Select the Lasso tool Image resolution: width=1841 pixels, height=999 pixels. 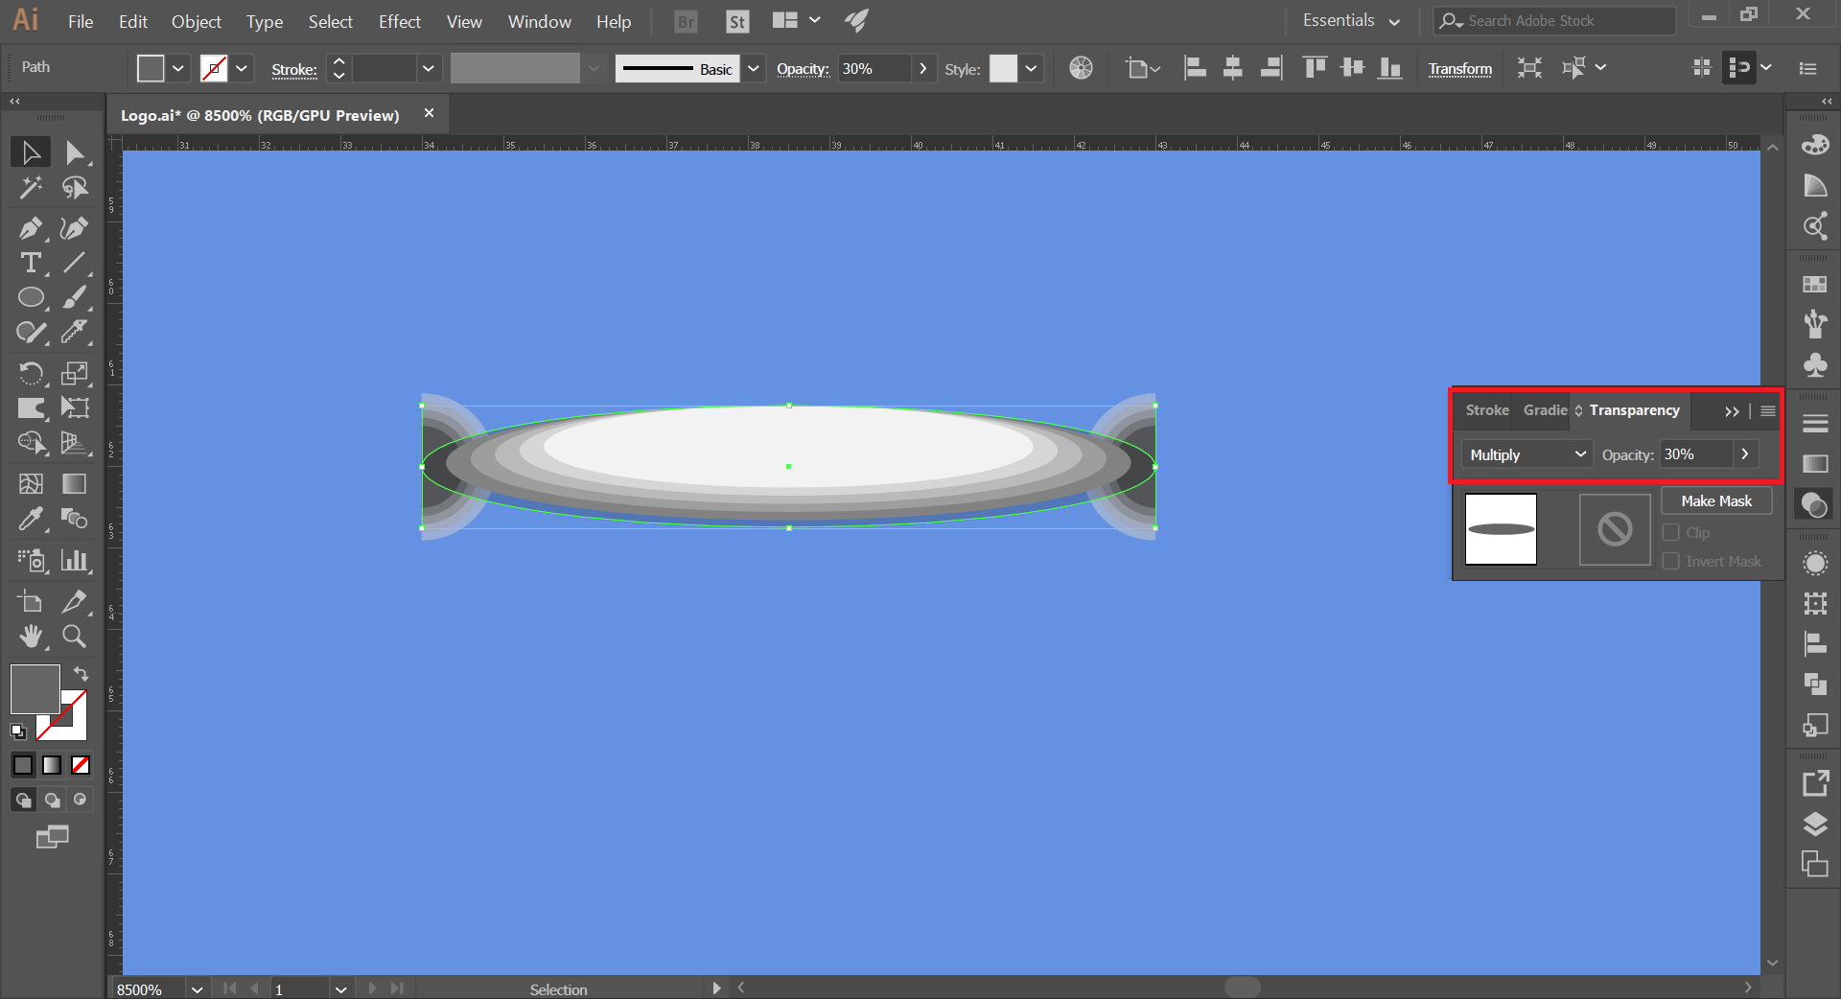tap(75, 188)
